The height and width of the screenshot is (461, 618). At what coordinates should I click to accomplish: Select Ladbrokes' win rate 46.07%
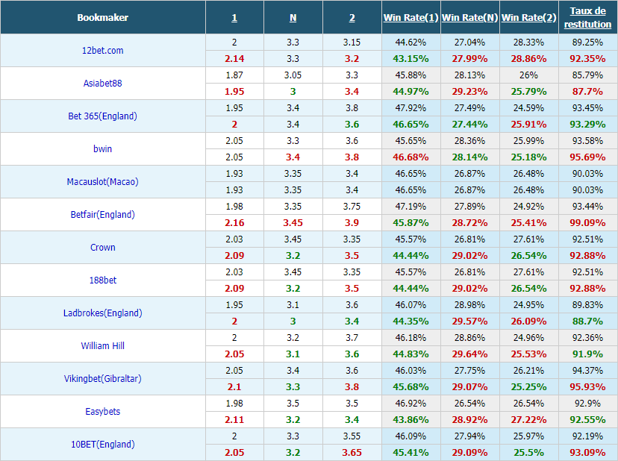pos(411,305)
